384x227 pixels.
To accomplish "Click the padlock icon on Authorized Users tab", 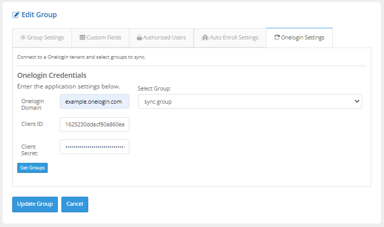I will coord(139,38).
